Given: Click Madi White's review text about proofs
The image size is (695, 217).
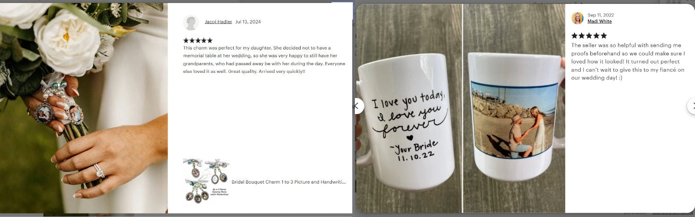Looking at the screenshot, I should 628,62.
